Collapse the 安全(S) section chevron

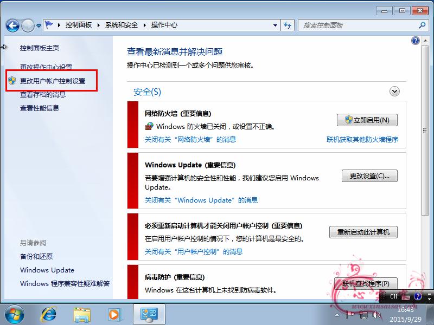(x=394, y=92)
